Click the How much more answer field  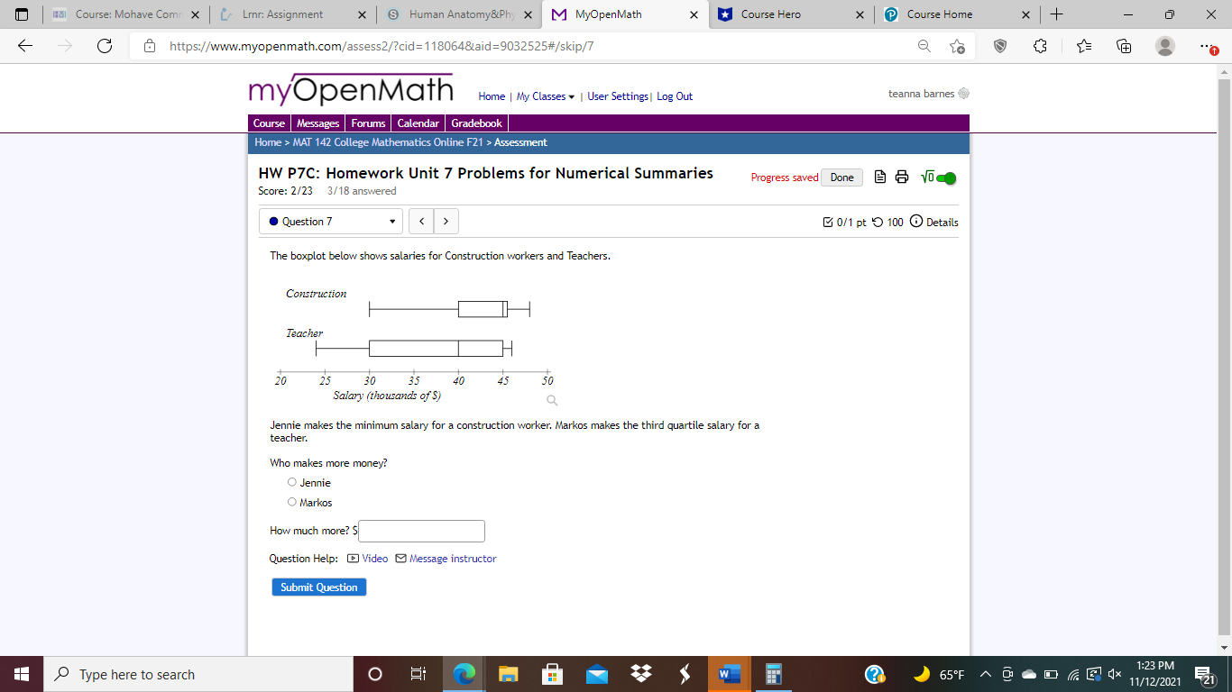tap(421, 531)
